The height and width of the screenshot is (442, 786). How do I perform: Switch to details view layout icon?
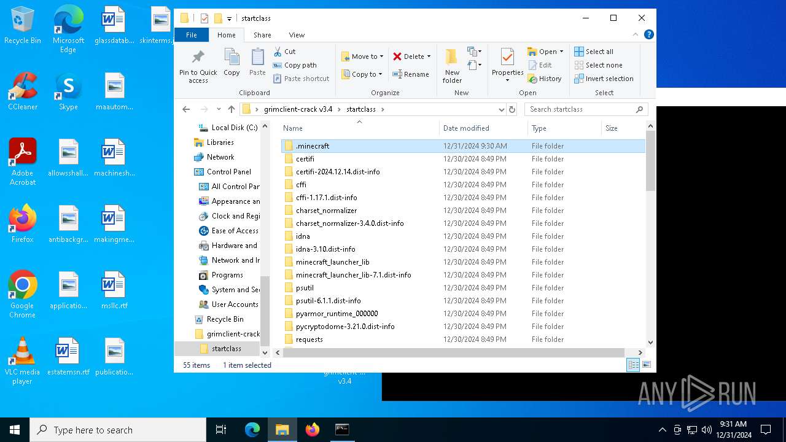coord(633,365)
